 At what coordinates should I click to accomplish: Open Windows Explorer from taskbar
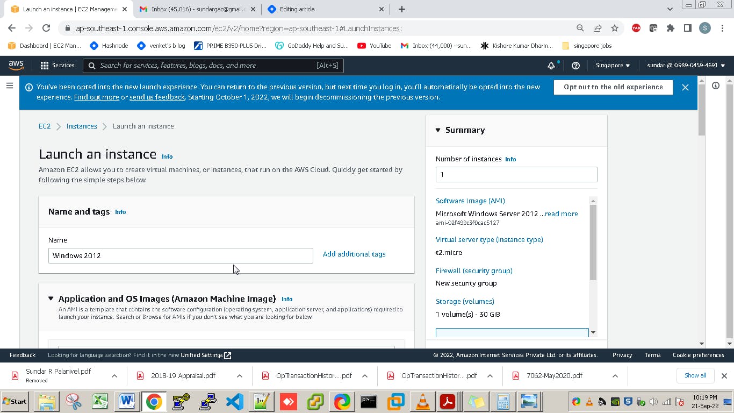pos(46,402)
